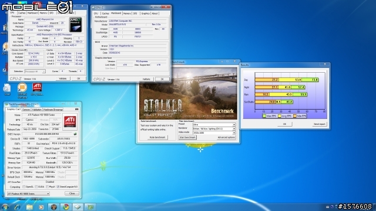Toggle the DirectCompute 5.0 checkbox in GPU-Z
Image resolution: width=376 pixels, height=211 pixels.
58,187
